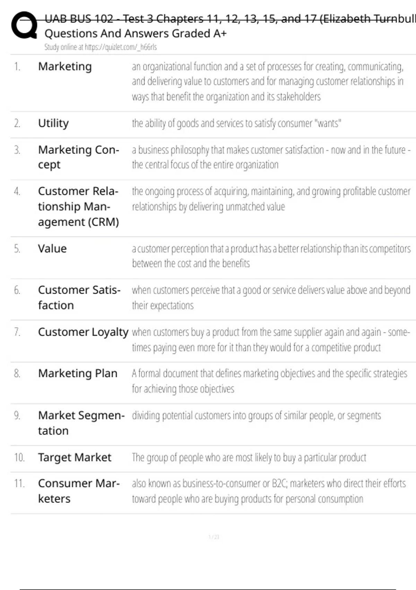Select the 'Value' term
Viewport: 416px width, 590px height.
point(52,248)
